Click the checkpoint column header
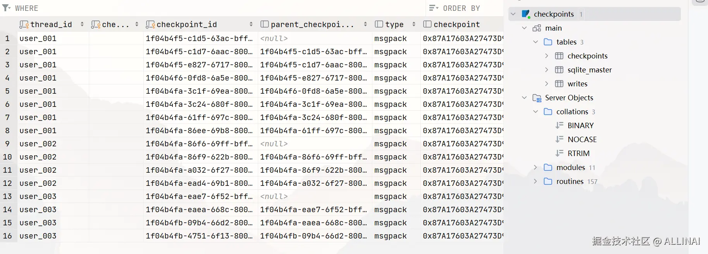Image resolution: width=708 pixels, height=254 pixels. (x=456, y=24)
